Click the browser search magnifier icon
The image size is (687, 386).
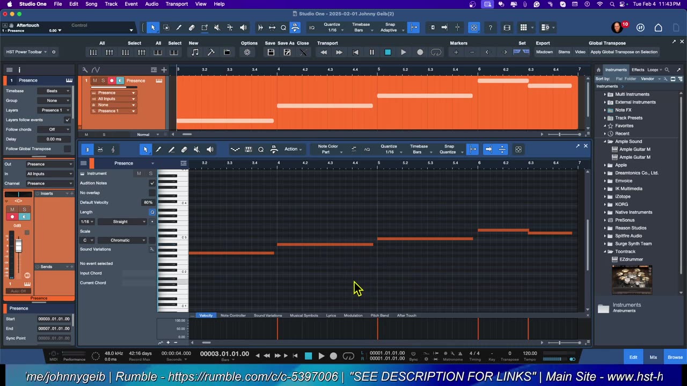pos(667,70)
